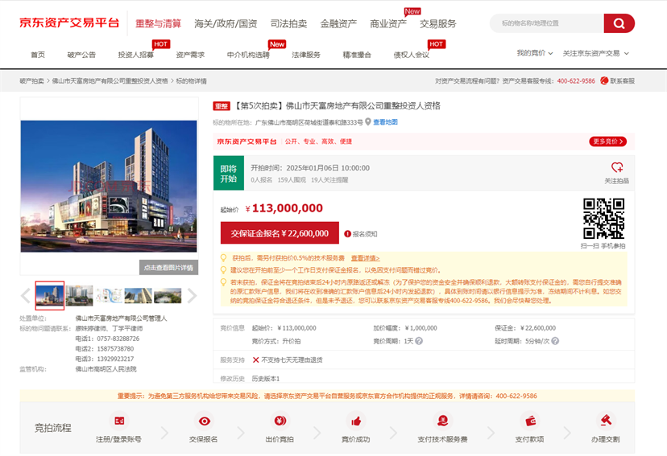Open the 查看地图 link
The height and width of the screenshot is (456, 667).
(385, 122)
